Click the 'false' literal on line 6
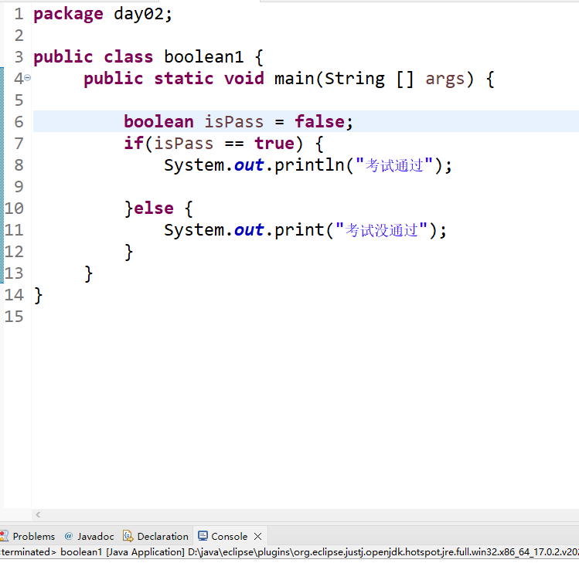This screenshot has height=563, width=579. coord(319,121)
